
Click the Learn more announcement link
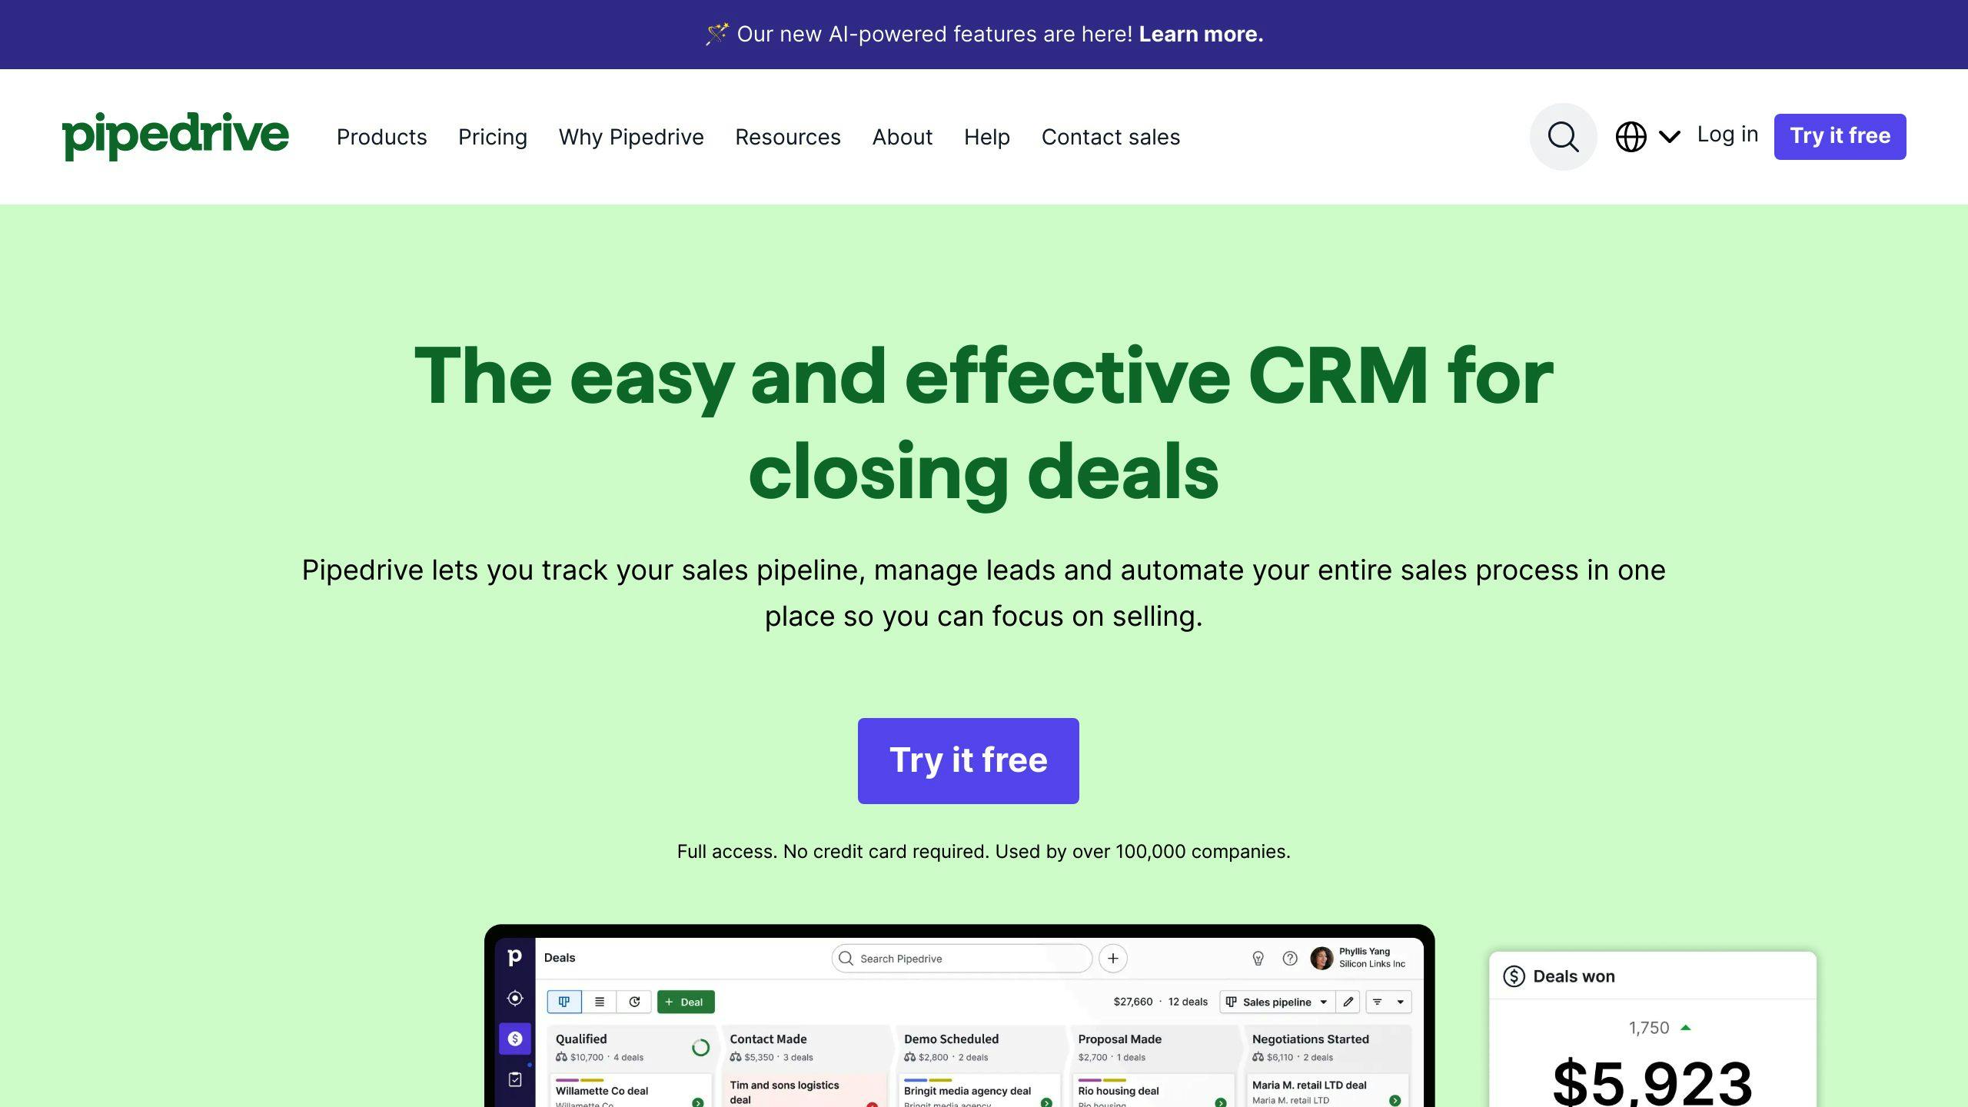pos(1199,34)
